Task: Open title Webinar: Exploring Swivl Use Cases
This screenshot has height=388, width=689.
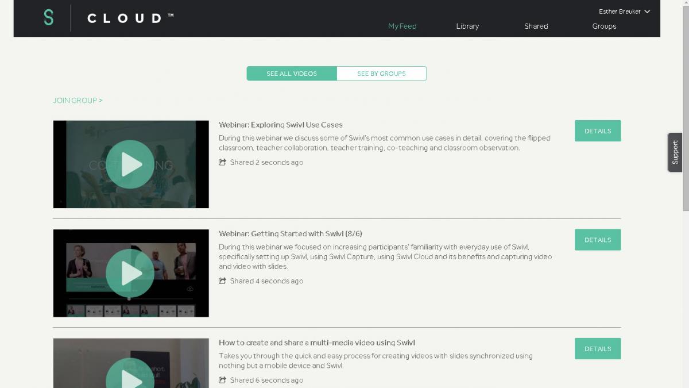Action: (x=280, y=125)
